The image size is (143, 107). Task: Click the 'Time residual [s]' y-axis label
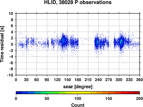pyautogui.click(x=2, y=44)
